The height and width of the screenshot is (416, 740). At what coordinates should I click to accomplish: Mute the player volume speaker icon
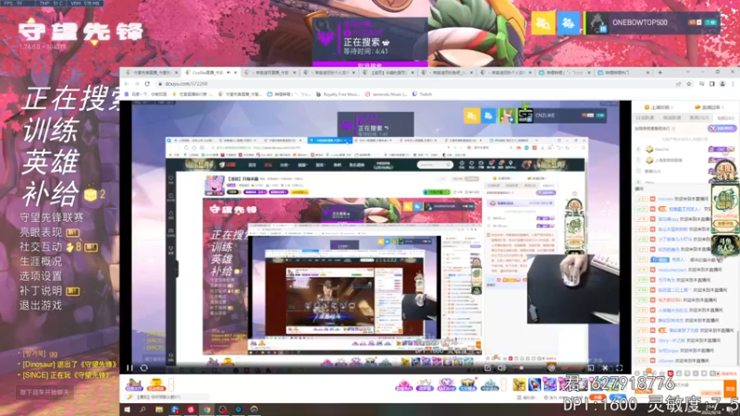click(x=501, y=368)
